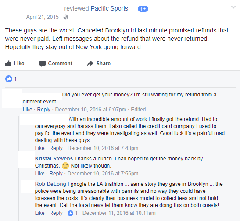This screenshot has height=221, width=240.
Task: Like Rob DeLong's comment
Action: click(40, 213)
